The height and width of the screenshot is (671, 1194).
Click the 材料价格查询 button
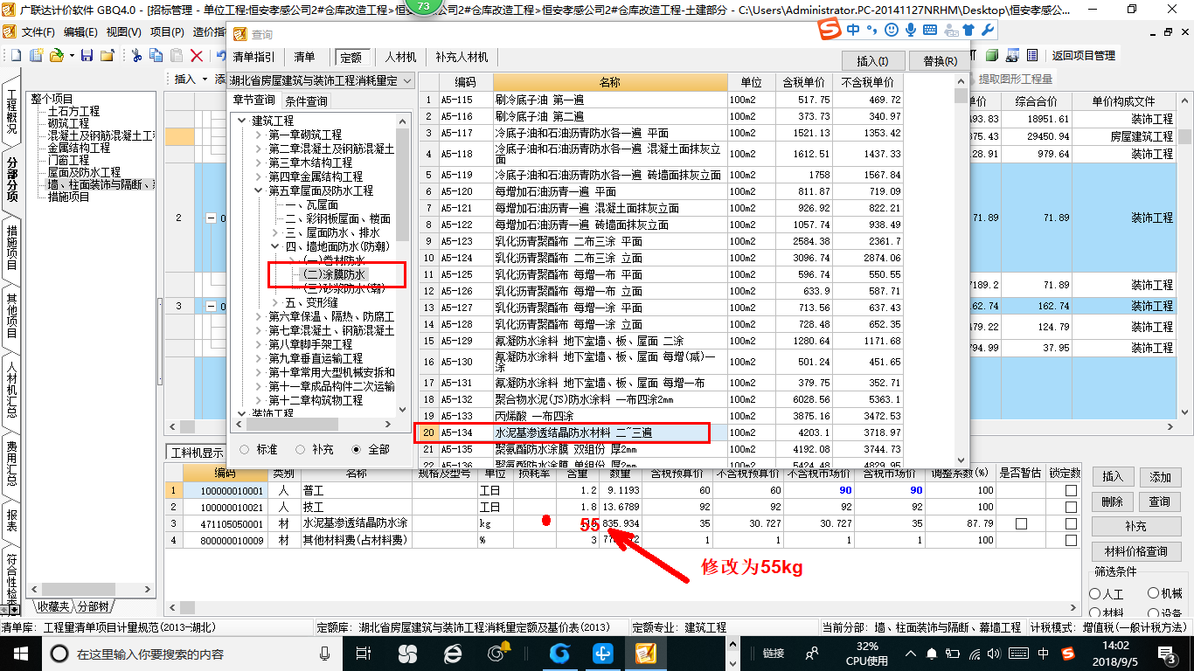click(1135, 551)
